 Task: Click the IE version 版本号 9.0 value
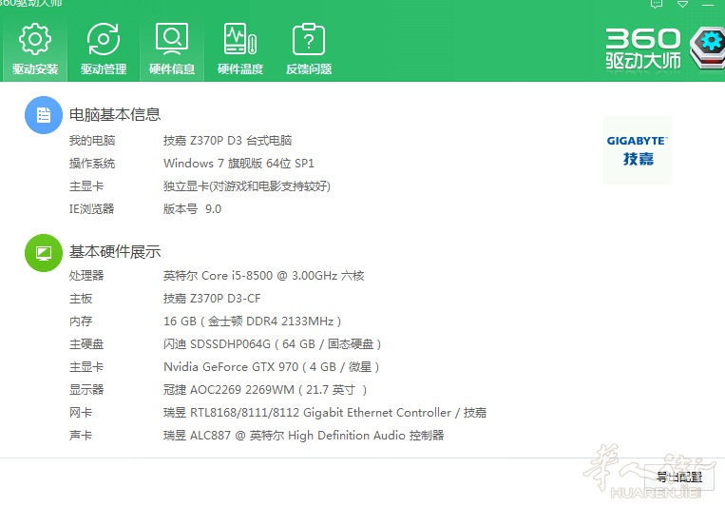(x=192, y=209)
